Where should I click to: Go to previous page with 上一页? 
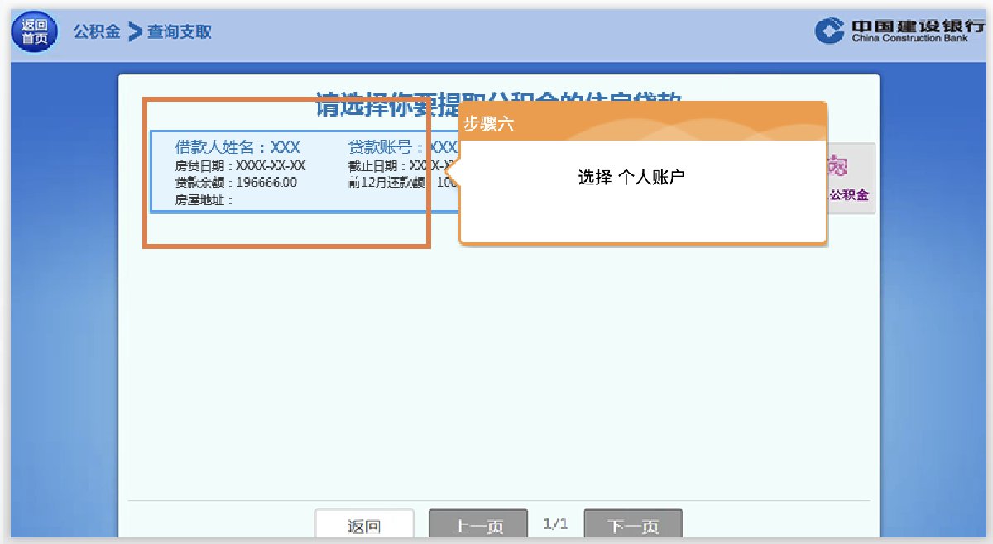(x=478, y=526)
